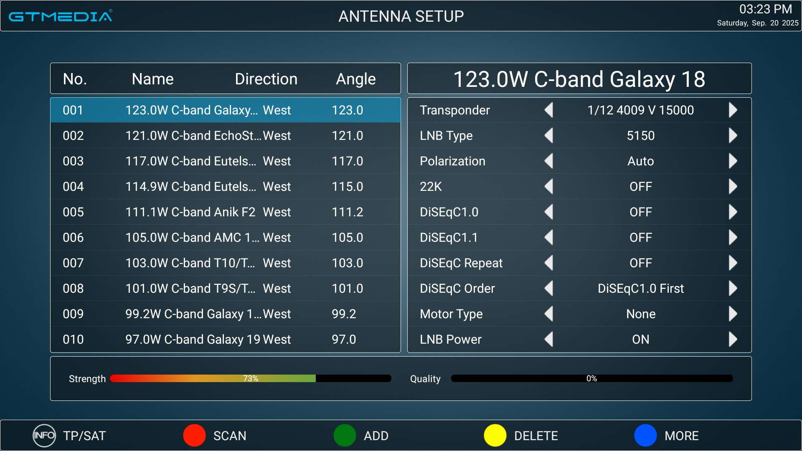802x451 pixels.
Task: Toggle 22K with its left arrow
Action: tap(549, 187)
